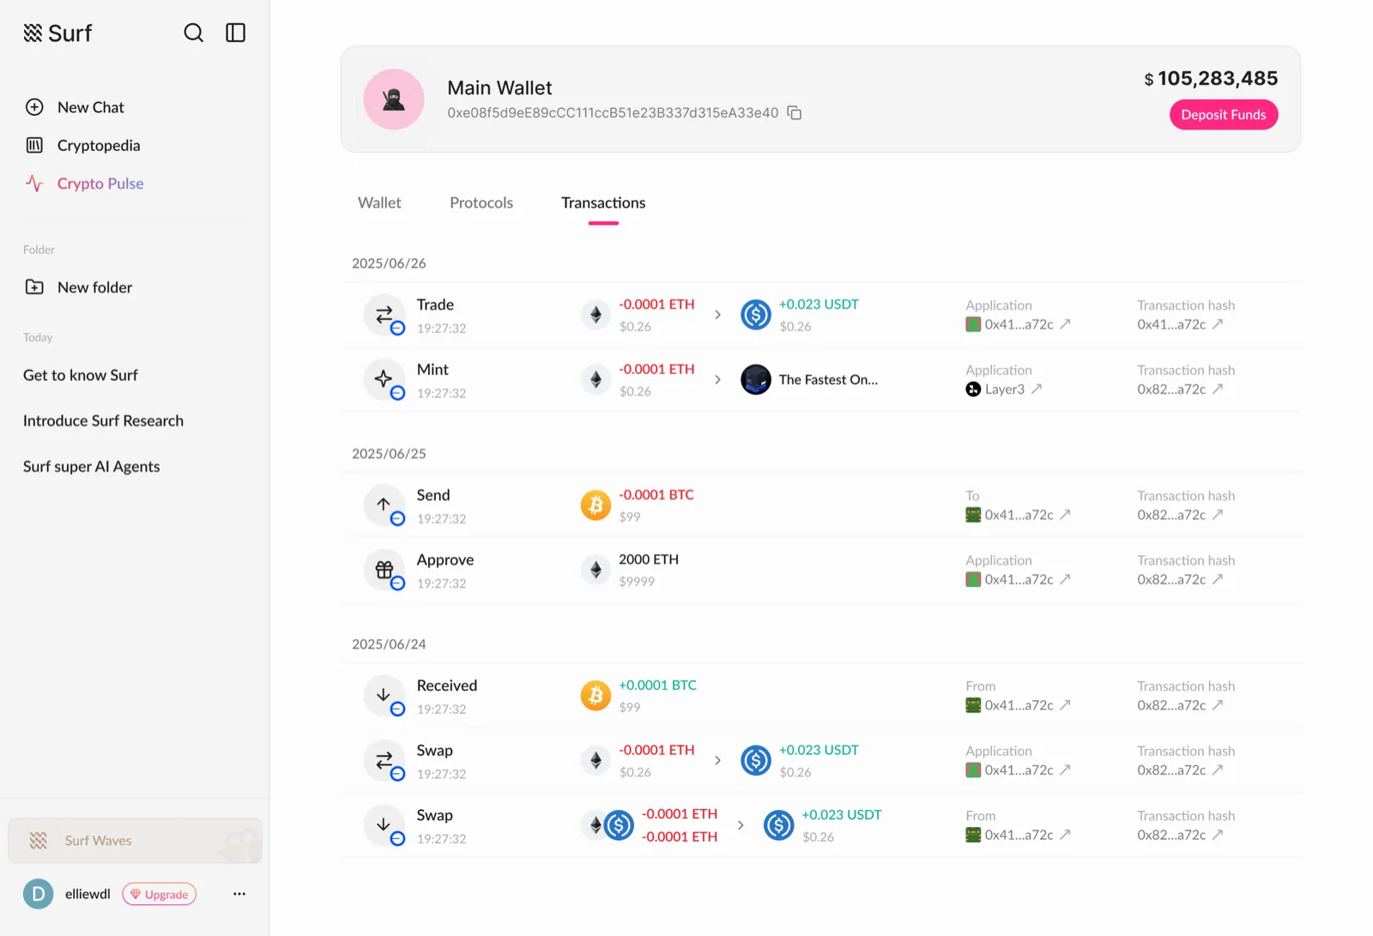
Task: Open Approve row transaction hash link
Action: point(1180,580)
